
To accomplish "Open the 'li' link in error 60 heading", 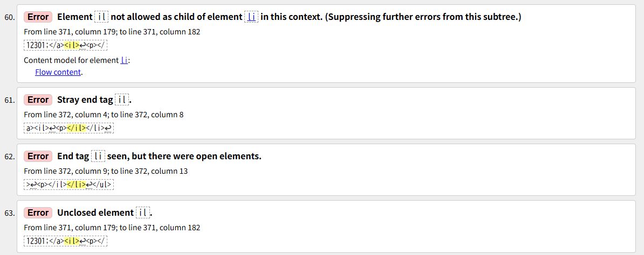I will tap(251, 17).
